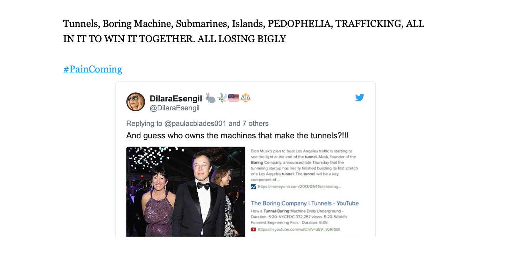
Task: Click the balance scales emoji in the name
Action: (245, 98)
